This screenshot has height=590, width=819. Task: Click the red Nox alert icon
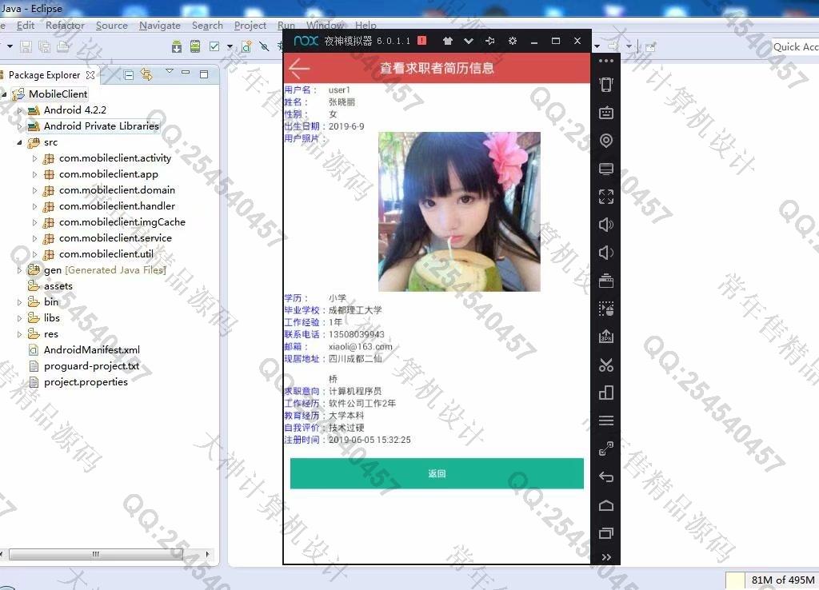[422, 41]
